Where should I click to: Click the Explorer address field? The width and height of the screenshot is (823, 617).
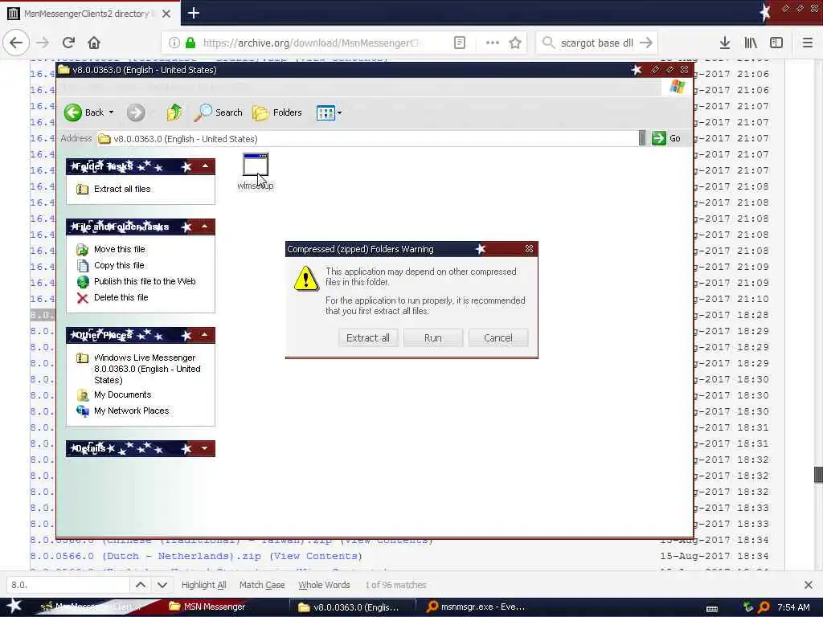(x=366, y=138)
